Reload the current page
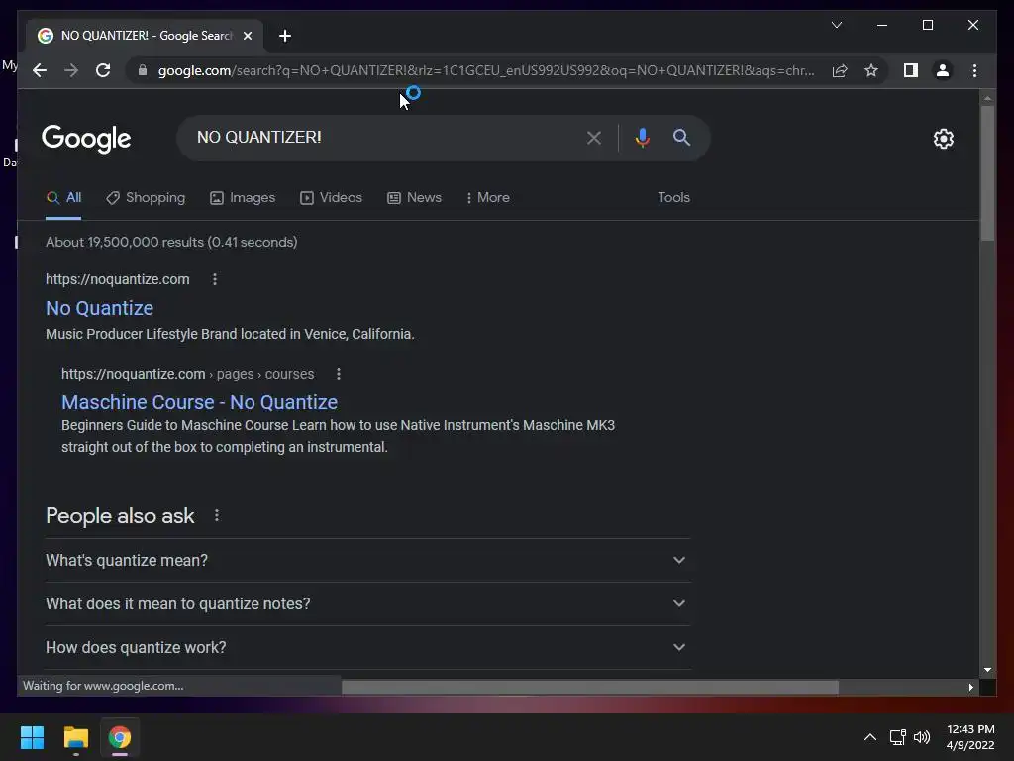The height and width of the screenshot is (761, 1014). point(103,70)
